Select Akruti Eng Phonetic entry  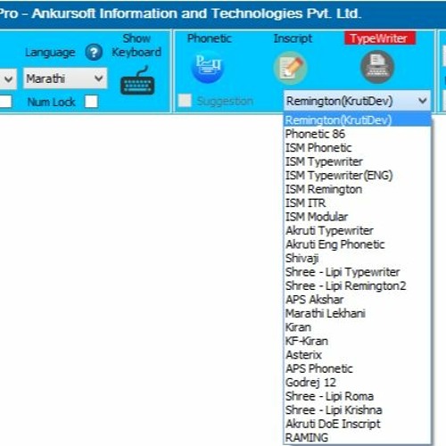[358, 244]
